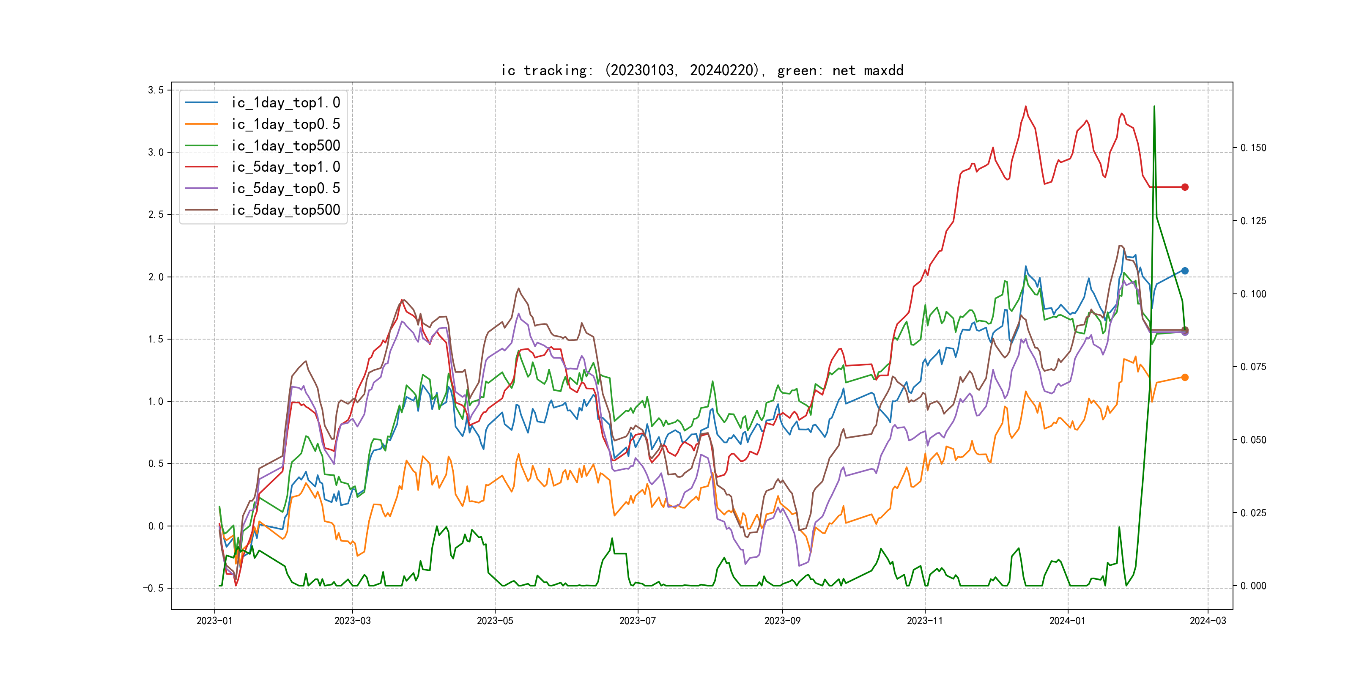This screenshot has width=1370, height=685.
Task: Click the brown legend line for ic_5day_top500
Action: point(201,210)
